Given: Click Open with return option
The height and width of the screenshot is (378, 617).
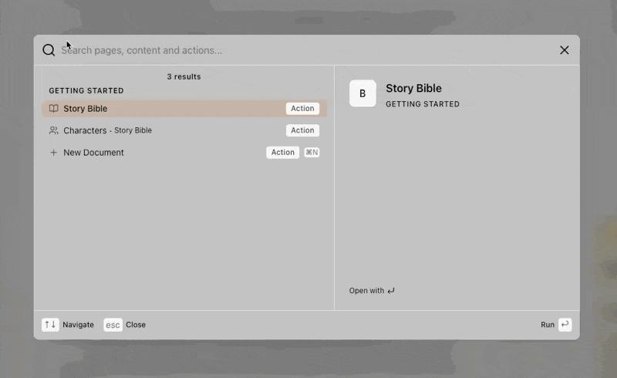Looking at the screenshot, I should (372, 291).
